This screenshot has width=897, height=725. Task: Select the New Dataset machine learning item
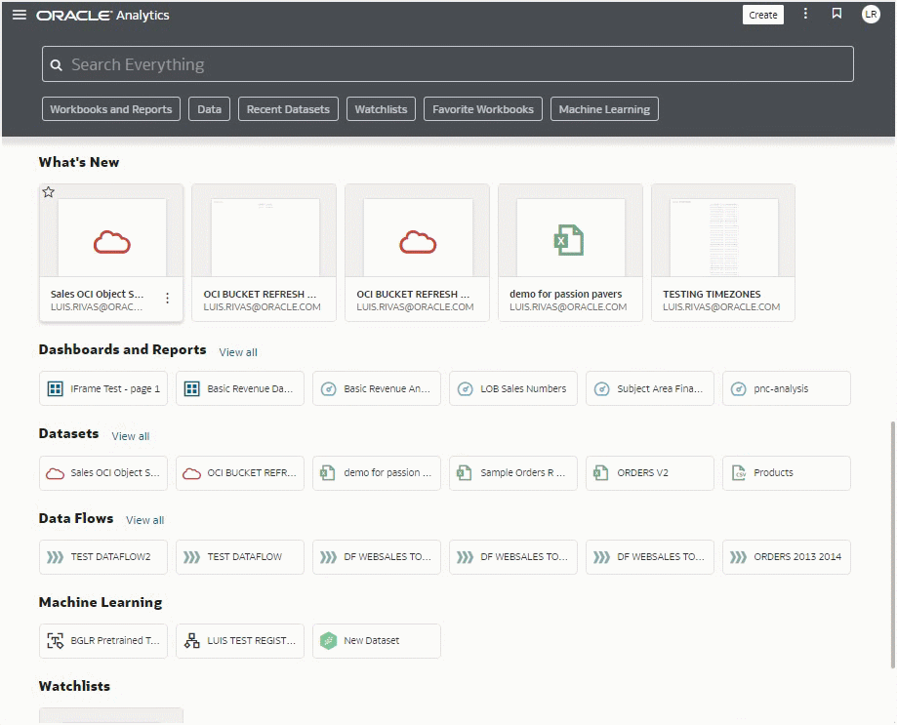click(376, 640)
